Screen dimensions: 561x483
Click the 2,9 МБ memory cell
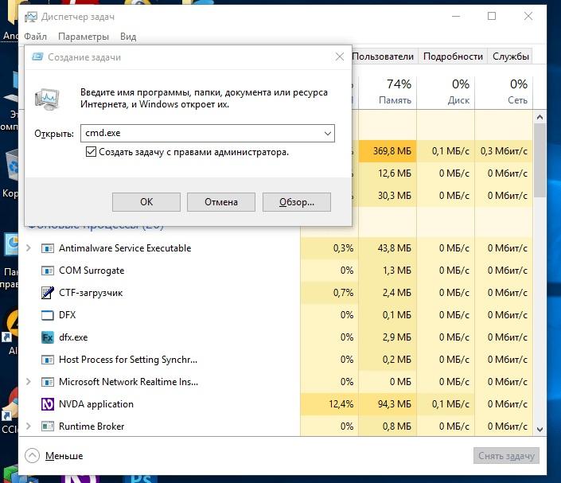pyautogui.click(x=388, y=337)
